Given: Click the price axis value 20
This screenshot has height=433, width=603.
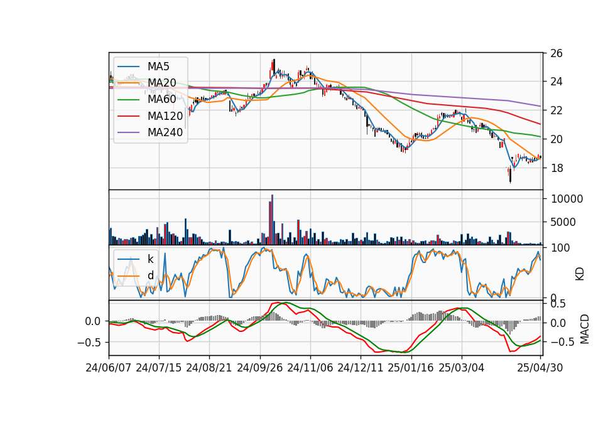Looking at the screenshot, I should click(556, 139).
